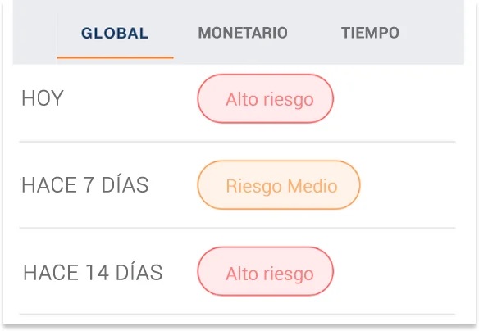Screen dimensions: 479x331
Task: Click the gap between the GLOBAL and MONETARIO tabs
Action: point(173,33)
